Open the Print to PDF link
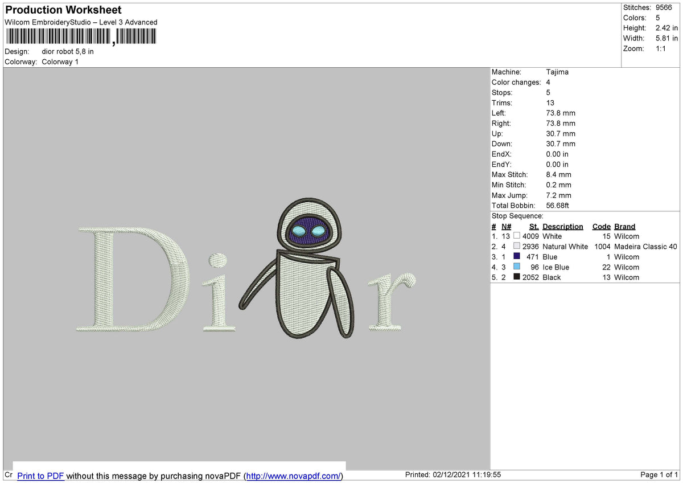Screen dimensions: 683x483 click(40, 476)
